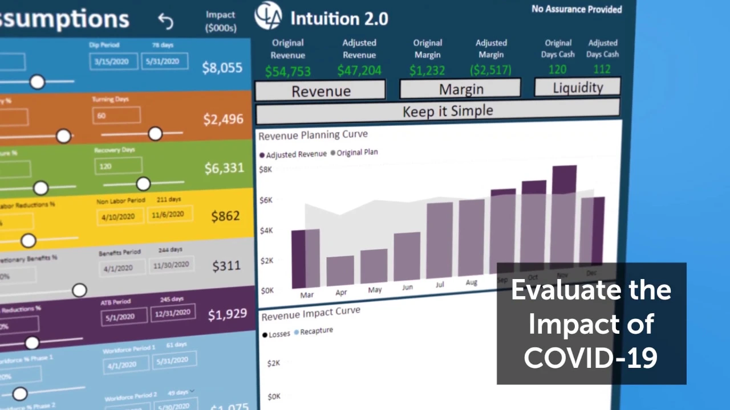Screen dimensions: 730x410
Task: Click the Recapture legend entry
Action: (313, 331)
